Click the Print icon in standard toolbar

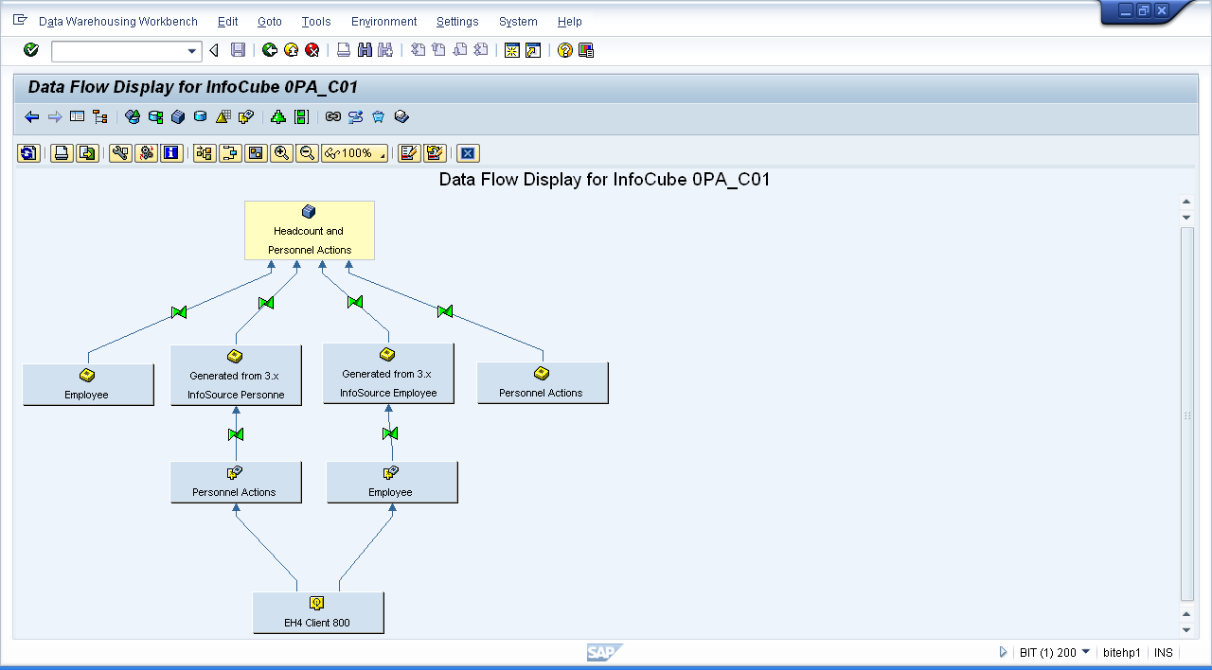[344, 50]
